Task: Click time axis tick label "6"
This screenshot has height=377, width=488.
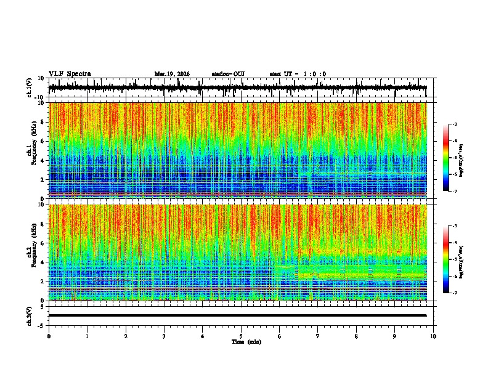Action: click(x=280, y=336)
